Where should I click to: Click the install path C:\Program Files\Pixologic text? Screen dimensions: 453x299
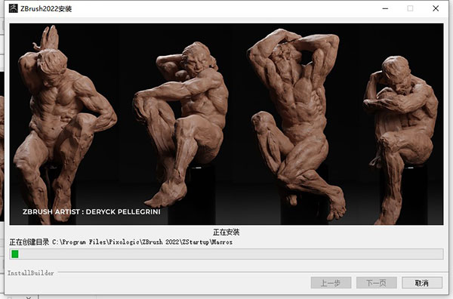pyautogui.click(x=143, y=242)
